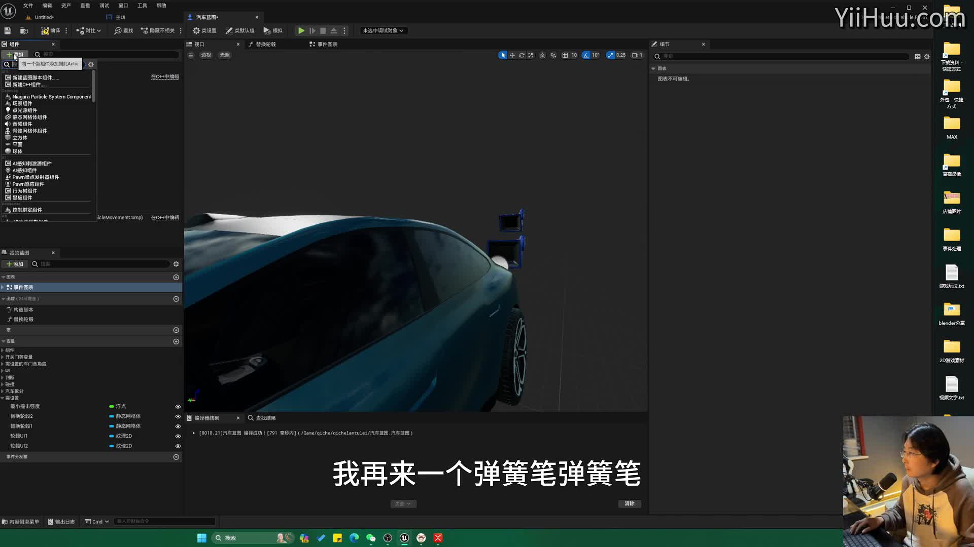The width and height of the screenshot is (974, 547).
Task: Select 点光源组件 point light component
Action: point(21,110)
